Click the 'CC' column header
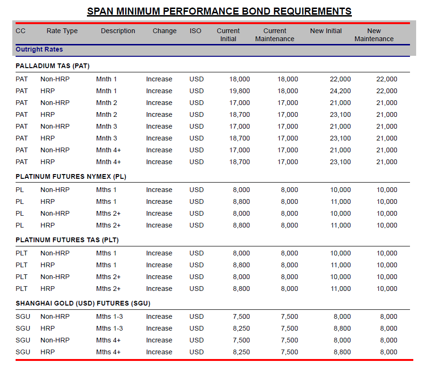 click(x=20, y=31)
